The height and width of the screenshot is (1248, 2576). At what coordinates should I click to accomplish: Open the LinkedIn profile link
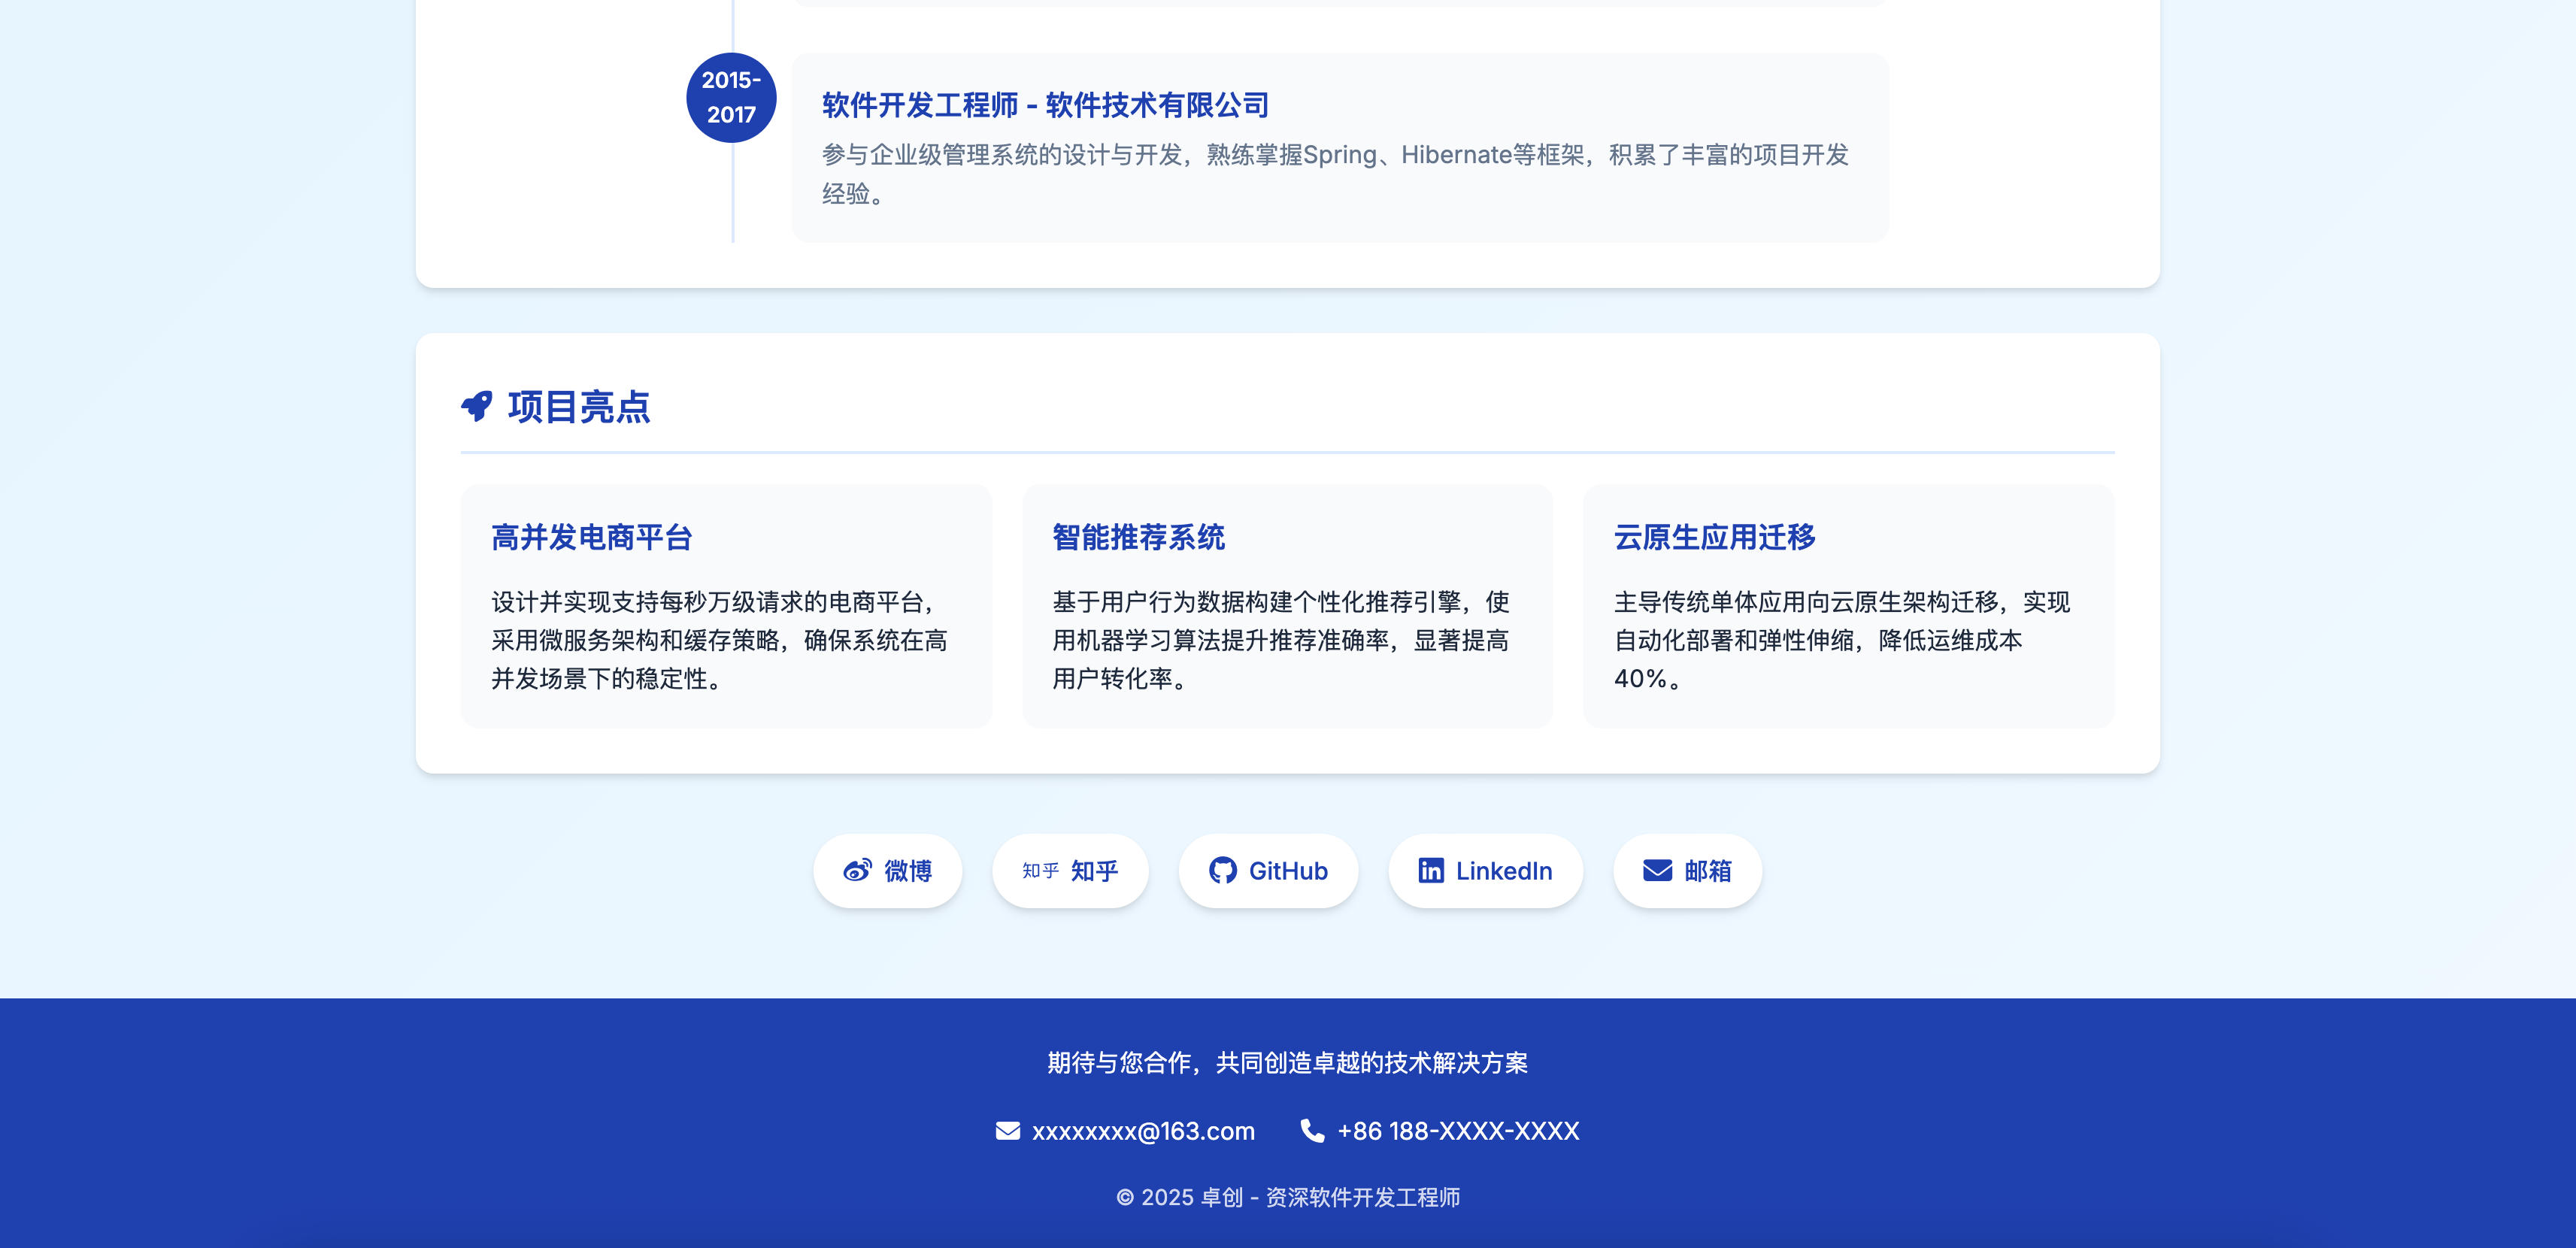click(1485, 870)
